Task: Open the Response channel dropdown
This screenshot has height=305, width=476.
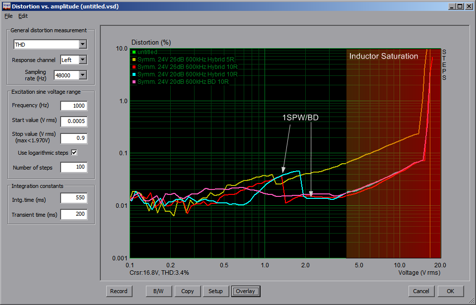Action: tap(82, 60)
